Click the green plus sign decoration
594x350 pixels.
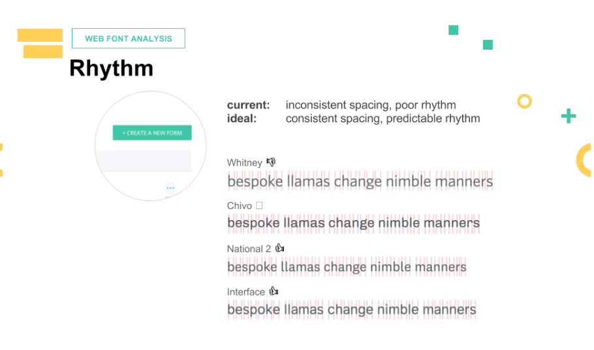[569, 116]
